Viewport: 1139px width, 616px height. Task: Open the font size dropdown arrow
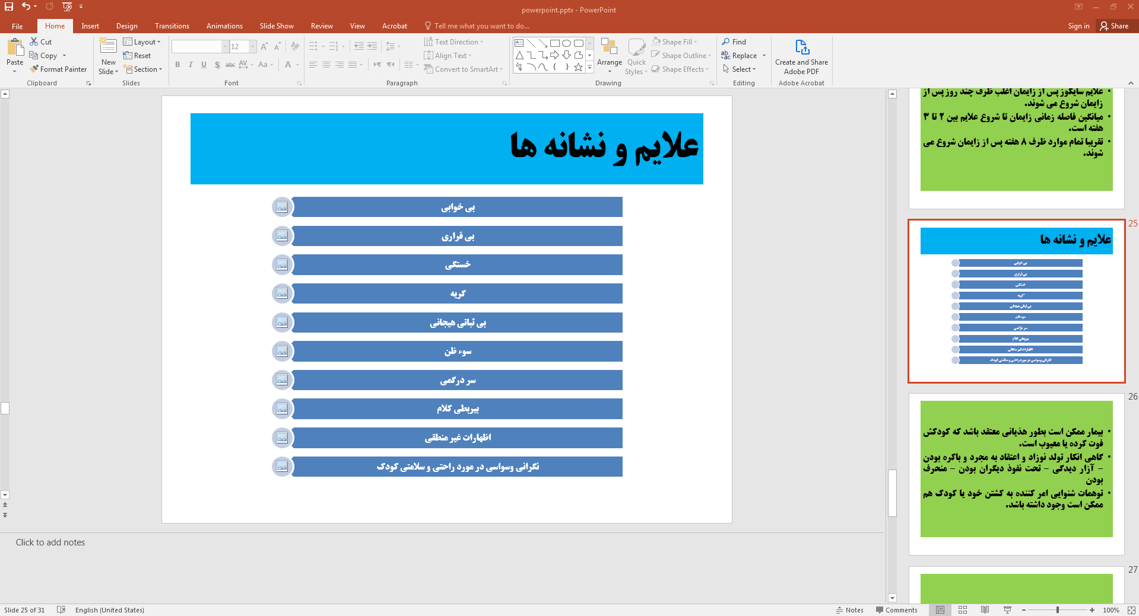click(253, 46)
